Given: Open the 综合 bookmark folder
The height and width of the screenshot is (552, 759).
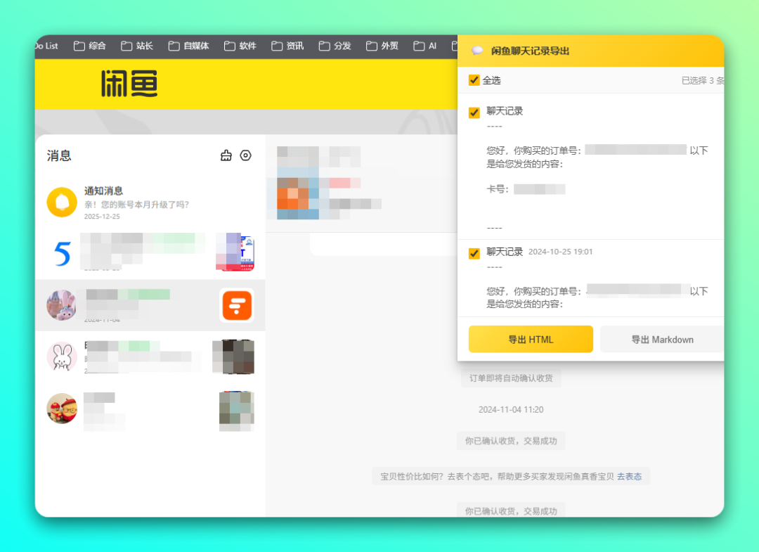Looking at the screenshot, I should point(90,46).
